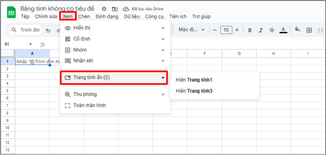
Task: Click the plus-box icon beside Nhóm
Action: 68,50
